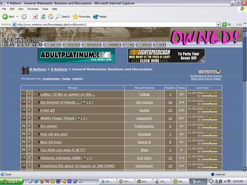Click the Windows Start button
247x185 pixels.
[12, 181]
